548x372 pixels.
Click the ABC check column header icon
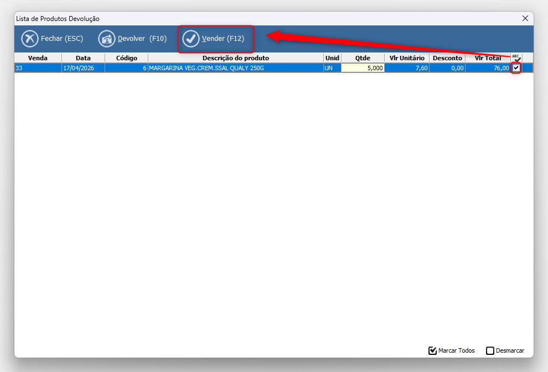[x=516, y=58]
